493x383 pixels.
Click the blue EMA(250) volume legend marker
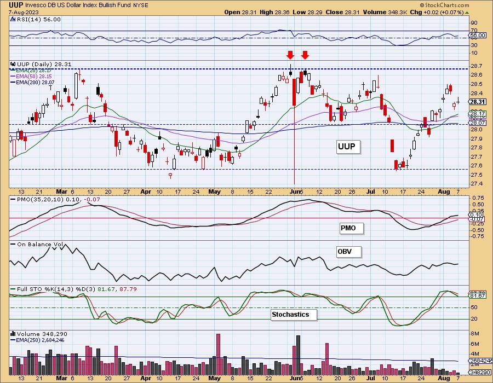tap(13, 340)
